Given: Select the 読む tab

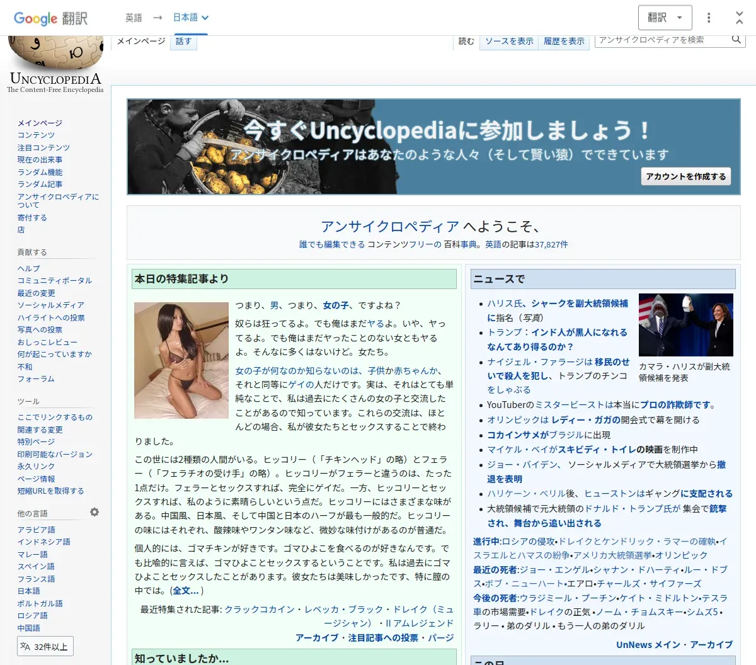Looking at the screenshot, I should pos(466,41).
